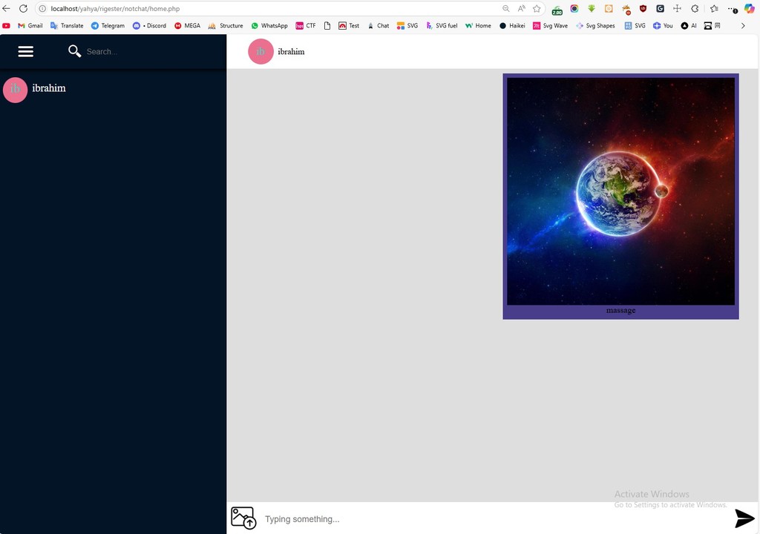Go back with the browser back arrow
The image size is (760, 534).
pos(6,9)
